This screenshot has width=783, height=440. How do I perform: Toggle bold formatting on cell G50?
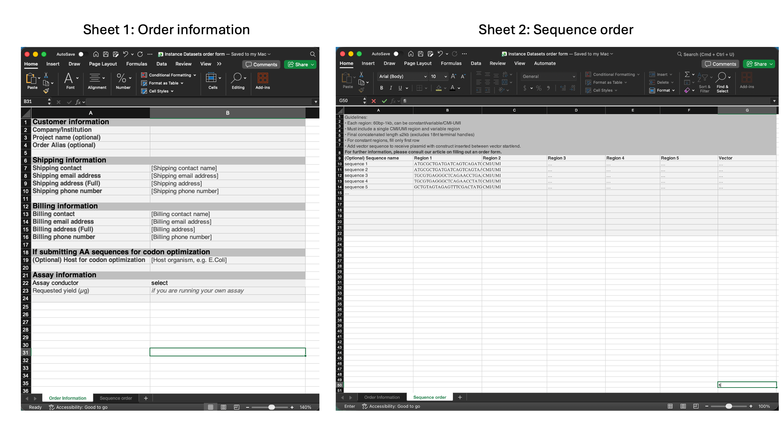(x=381, y=87)
